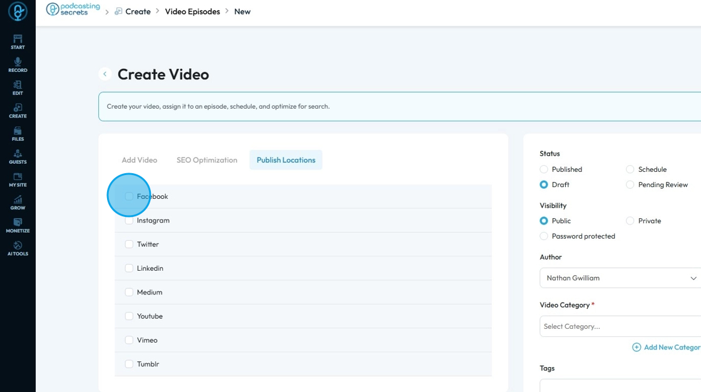Open the My Site section
The width and height of the screenshot is (701, 392).
point(18,180)
